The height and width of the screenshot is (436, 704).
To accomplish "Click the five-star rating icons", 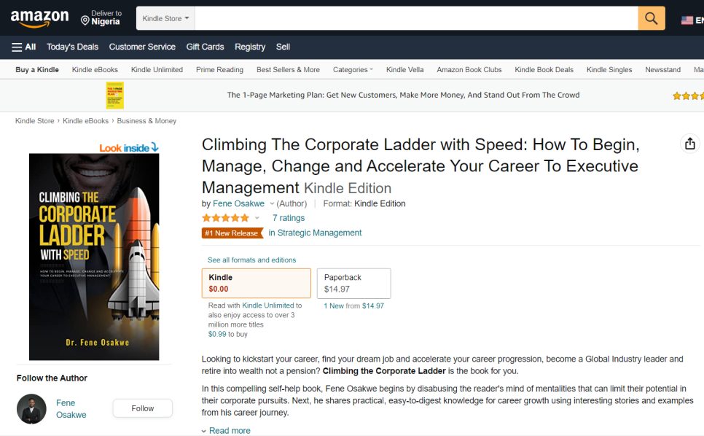I will pos(225,218).
